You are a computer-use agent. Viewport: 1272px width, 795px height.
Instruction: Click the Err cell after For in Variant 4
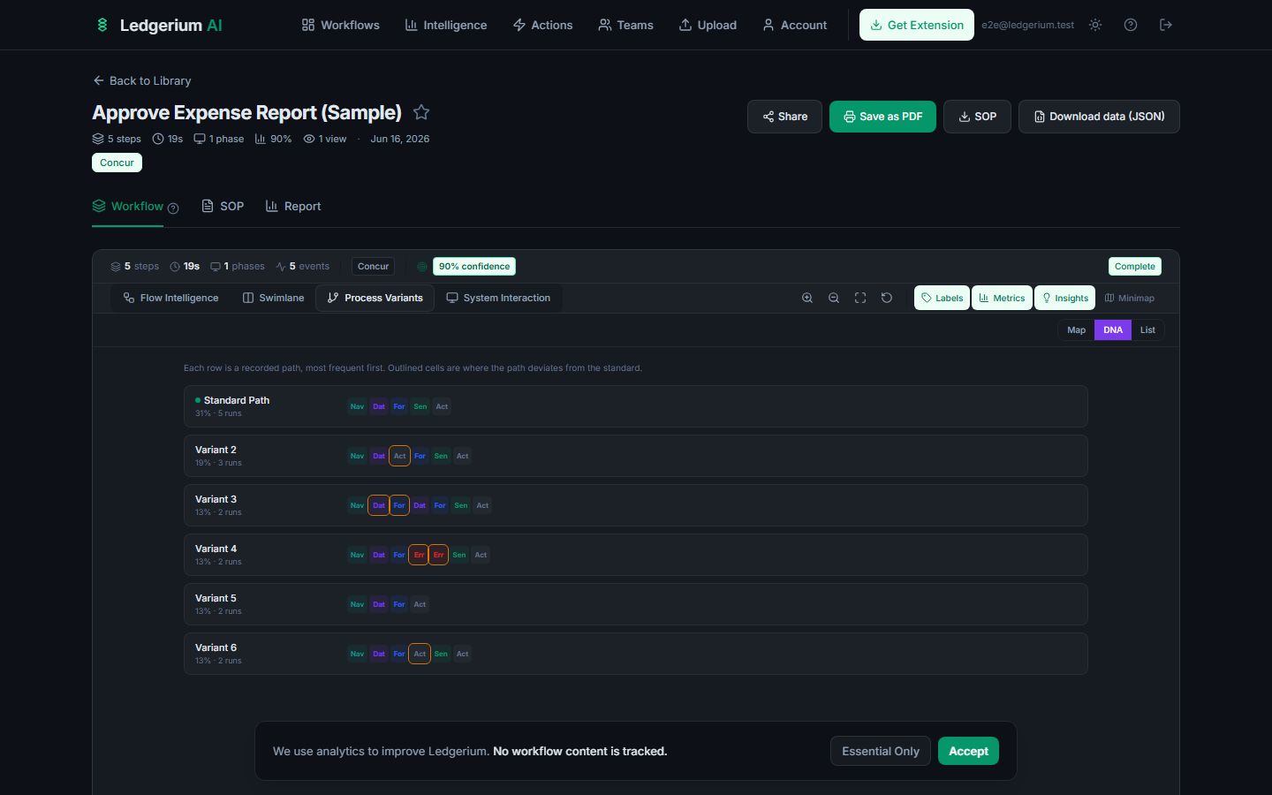(x=419, y=555)
